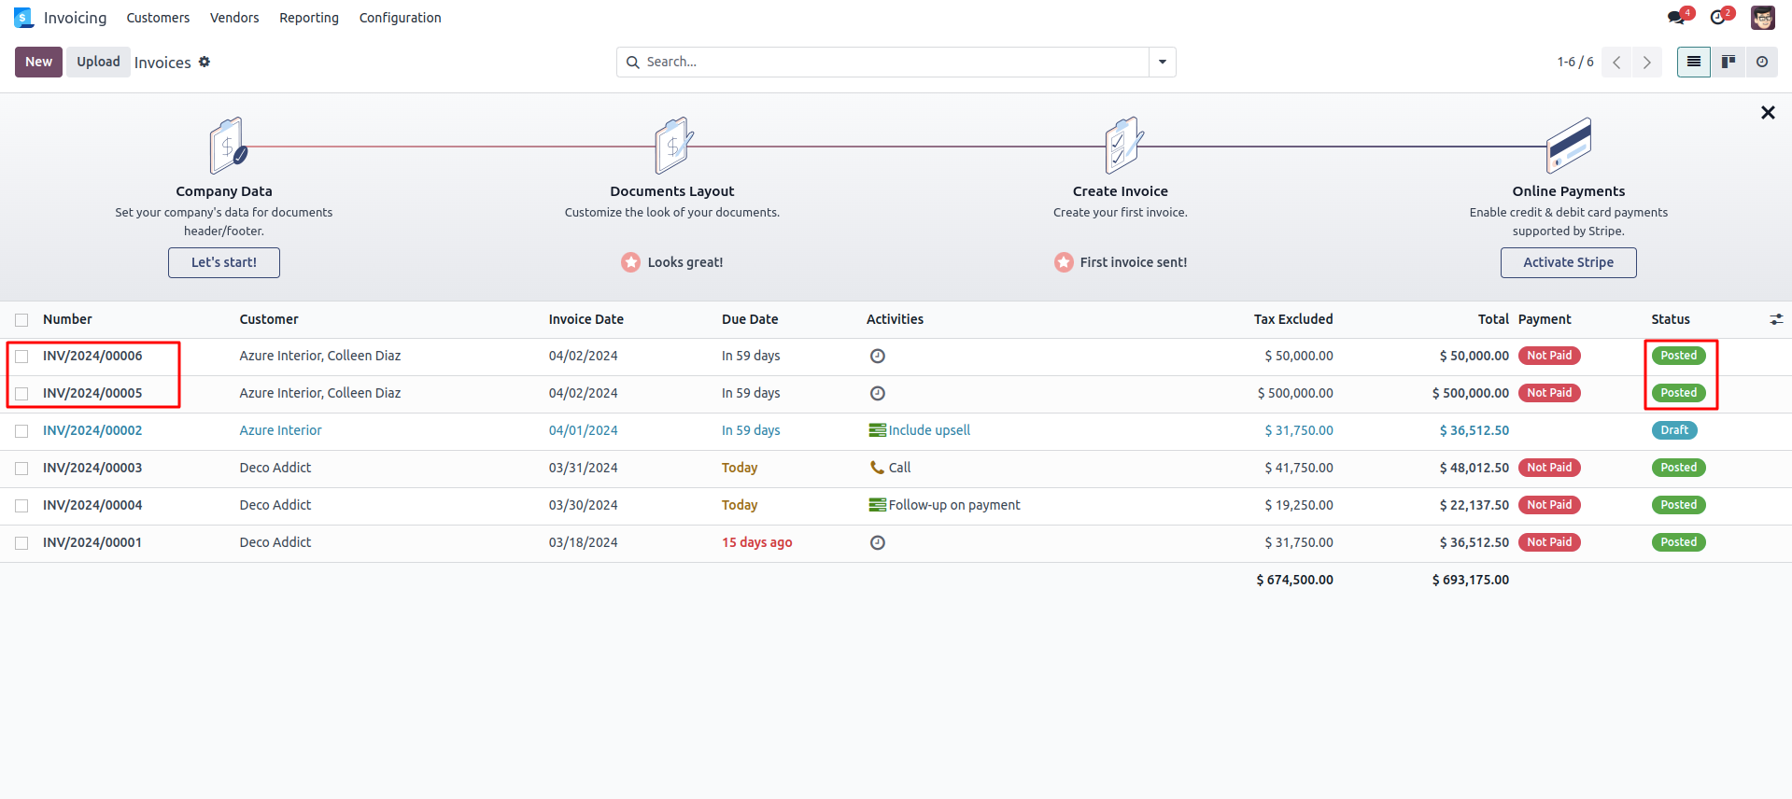Switch to Activity view
1792x799 pixels.
coord(1761,62)
